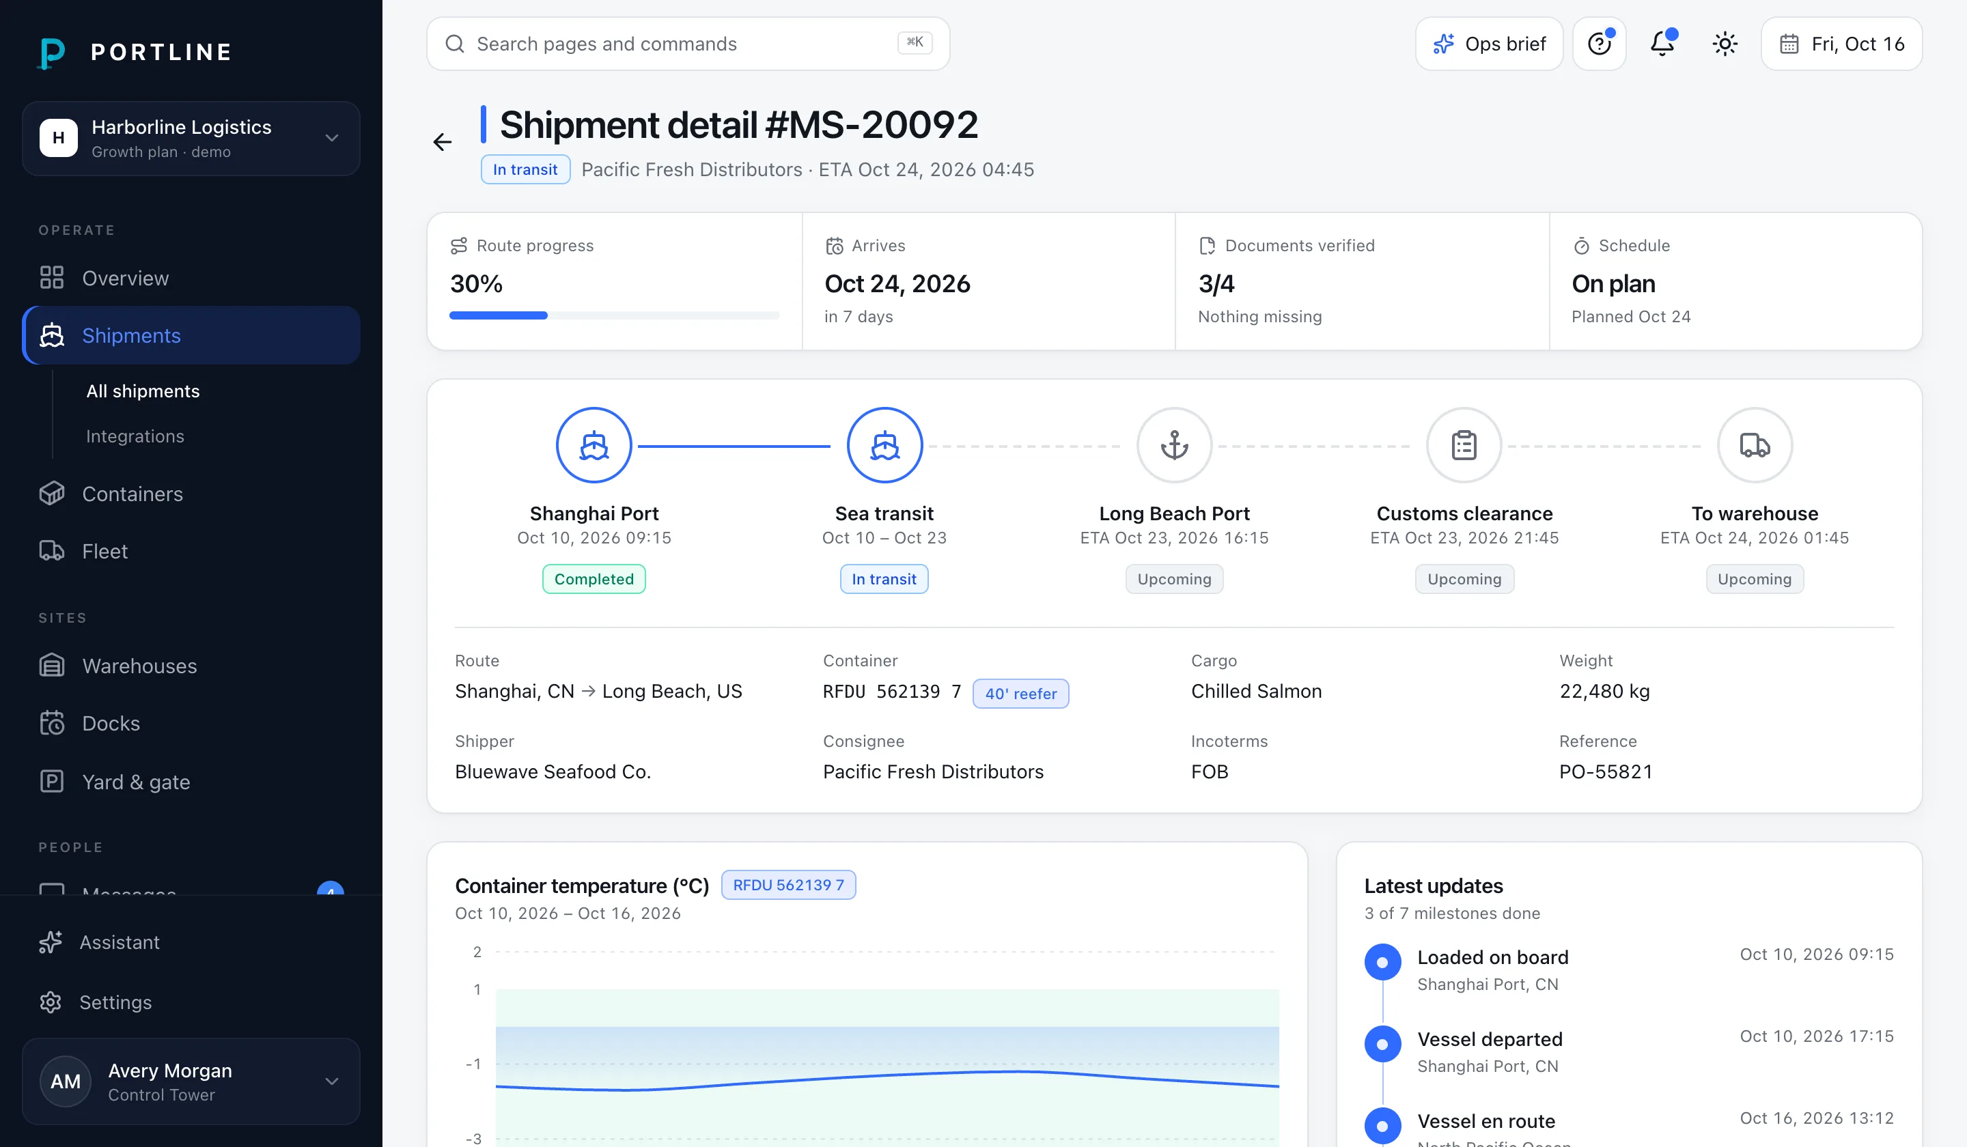Click the Arrives calendar icon
The width and height of the screenshot is (1967, 1147).
[835, 246]
